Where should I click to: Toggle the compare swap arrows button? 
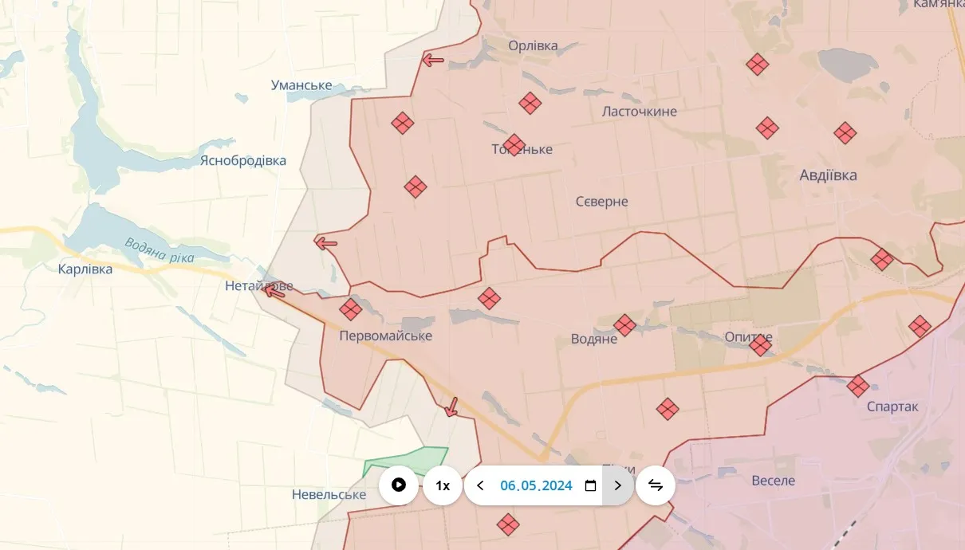click(x=656, y=485)
